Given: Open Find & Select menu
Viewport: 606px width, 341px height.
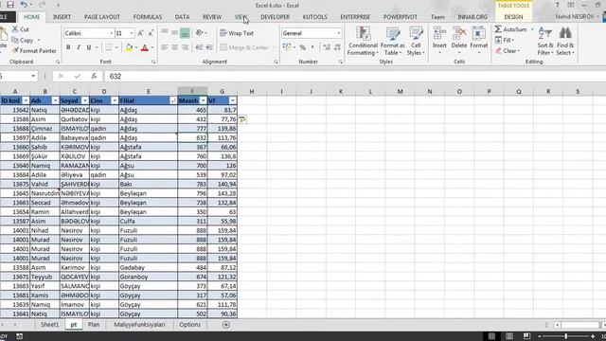Looking at the screenshot, I should [x=565, y=41].
